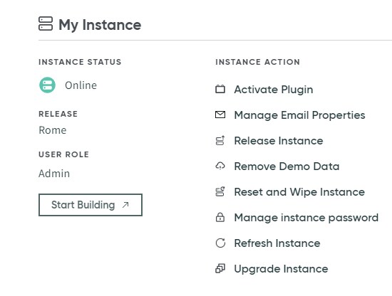Click the Reset and Wipe Instance icon
Viewport: 392px width, 296px height.
click(x=220, y=191)
